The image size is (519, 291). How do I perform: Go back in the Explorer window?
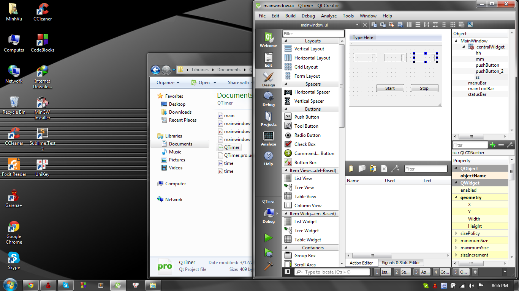tap(155, 70)
